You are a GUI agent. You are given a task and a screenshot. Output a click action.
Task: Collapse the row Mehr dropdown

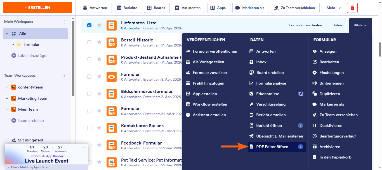coord(360,25)
